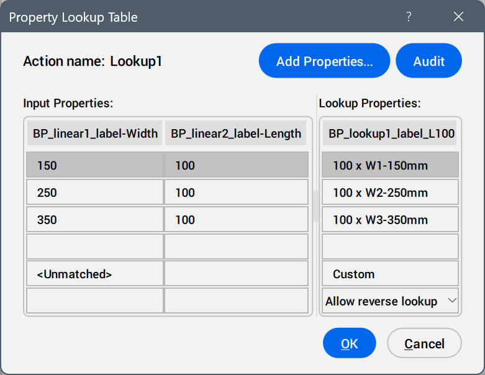This screenshot has width=485, height=375.
Task: Click the BP_lookup1_label_L100 column header
Action: pyautogui.click(x=391, y=133)
